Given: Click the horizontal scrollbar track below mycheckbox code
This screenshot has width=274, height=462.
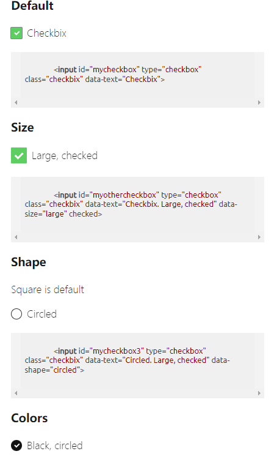Looking at the screenshot, I should coord(137,103).
